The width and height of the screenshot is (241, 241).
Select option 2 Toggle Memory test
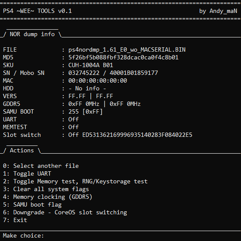pyautogui.click(x=75, y=182)
